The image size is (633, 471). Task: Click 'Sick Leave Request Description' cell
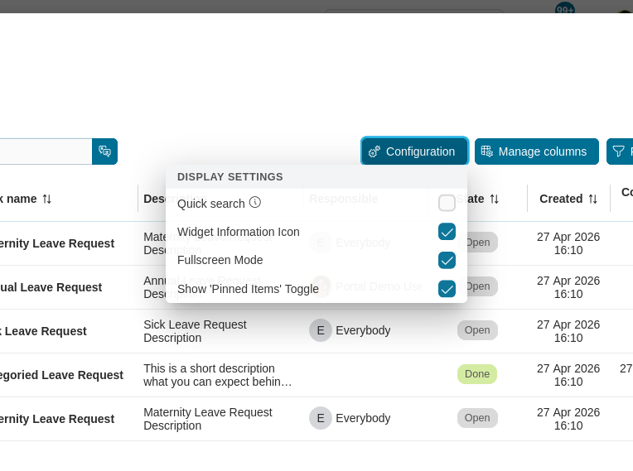195,331
